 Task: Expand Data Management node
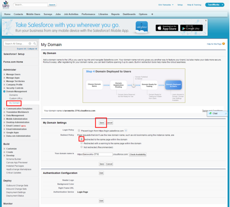click(4, 116)
